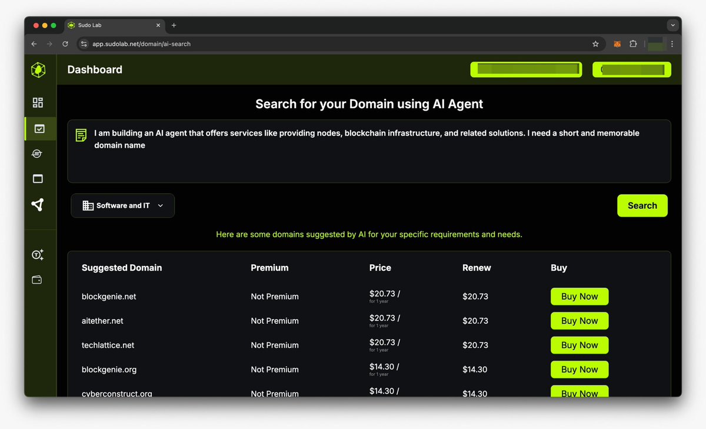This screenshot has height=429, width=706.
Task: Open the wallet sidebar icon
Action: click(36, 280)
